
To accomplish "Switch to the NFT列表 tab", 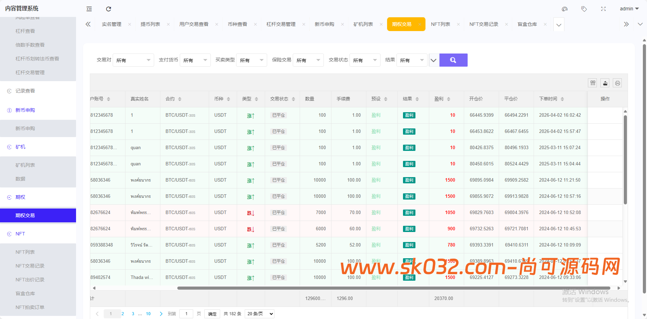I will (x=441, y=24).
